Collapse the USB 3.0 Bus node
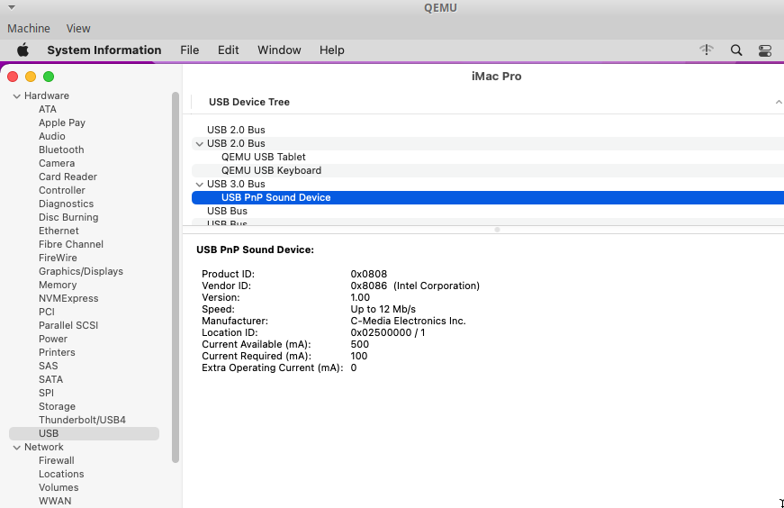The height and width of the screenshot is (508, 784). tap(199, 185)
